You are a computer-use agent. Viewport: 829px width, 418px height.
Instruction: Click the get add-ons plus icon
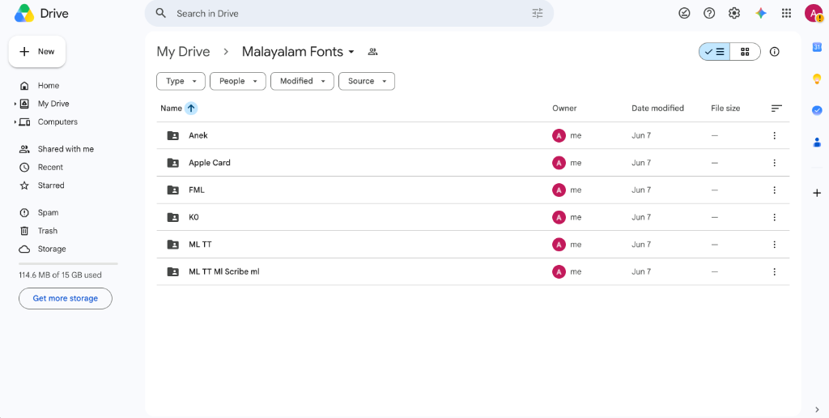click(817, 193)
